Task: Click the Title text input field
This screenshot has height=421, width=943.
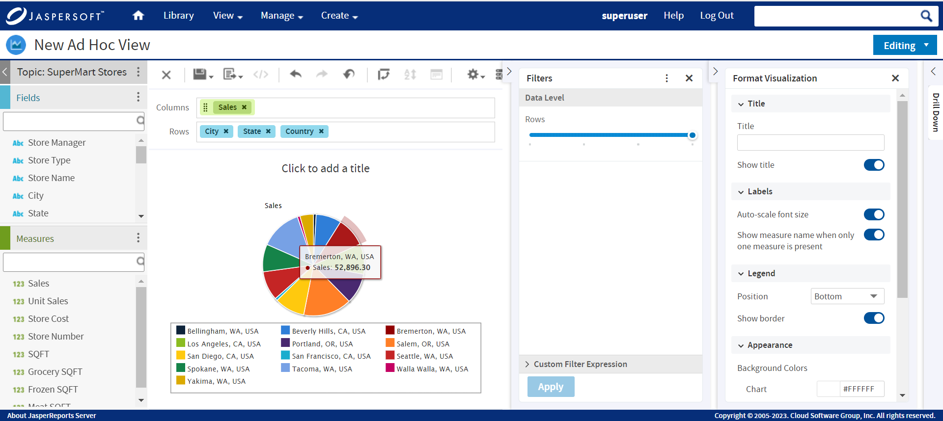Action: tap(810, 142)
